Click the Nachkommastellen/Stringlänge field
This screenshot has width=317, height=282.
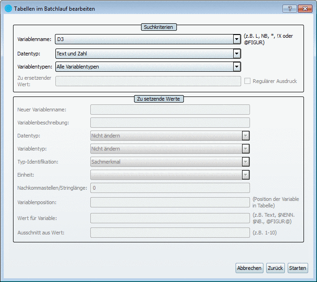pos(170,188)
